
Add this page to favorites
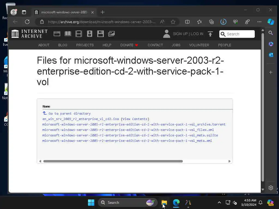pos(173,22)
